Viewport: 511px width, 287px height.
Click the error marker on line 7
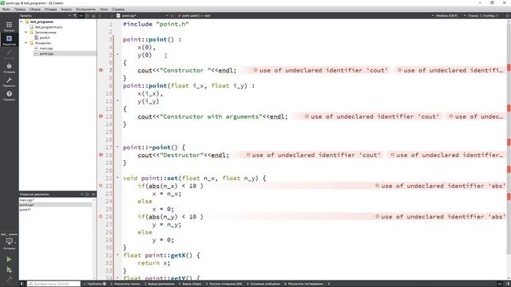(101, 70)
